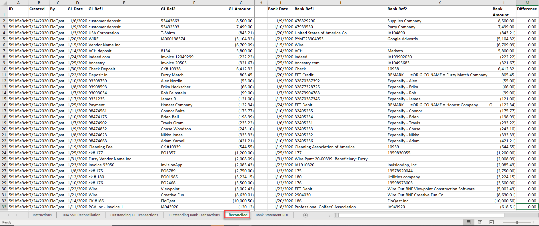Select bank amount cell '(618.51)'
Screen dimensions: 539x226
coord(504,207)
